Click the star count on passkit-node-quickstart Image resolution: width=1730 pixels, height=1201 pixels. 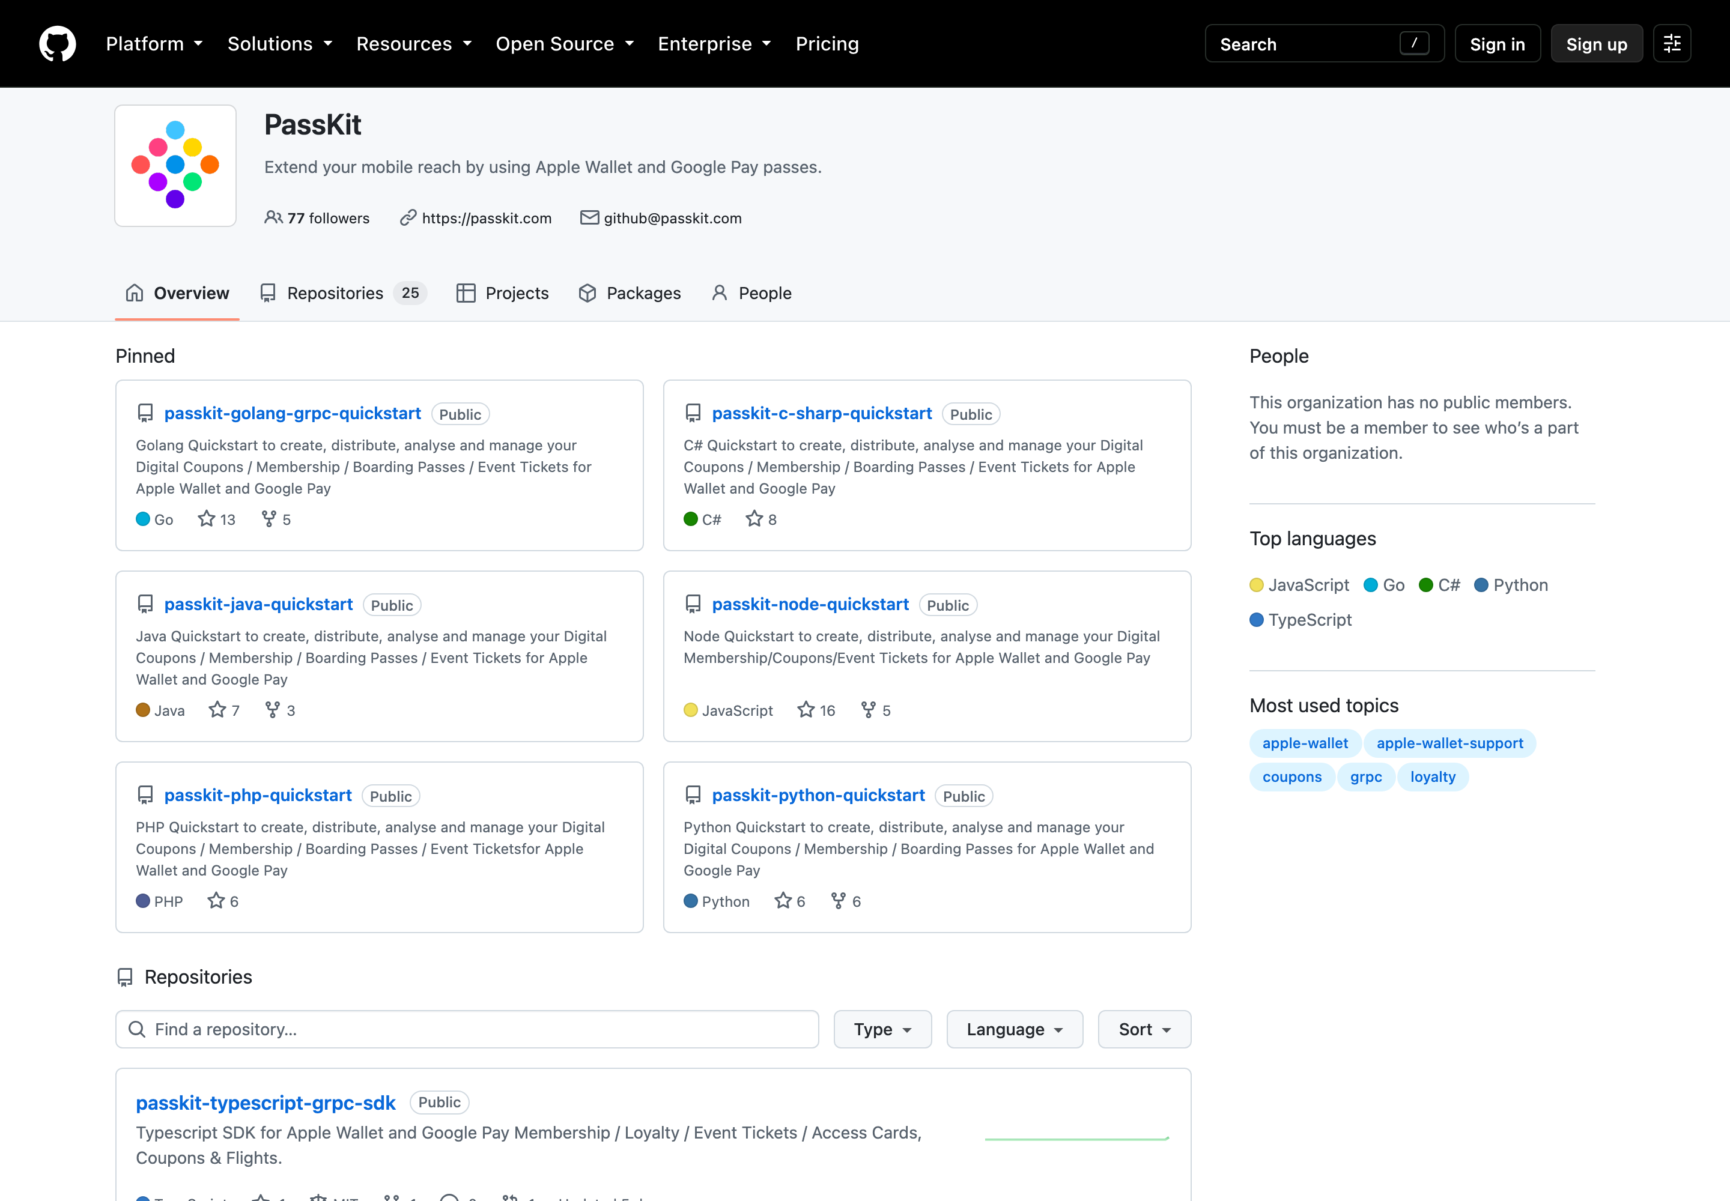(x=817, y=710)
